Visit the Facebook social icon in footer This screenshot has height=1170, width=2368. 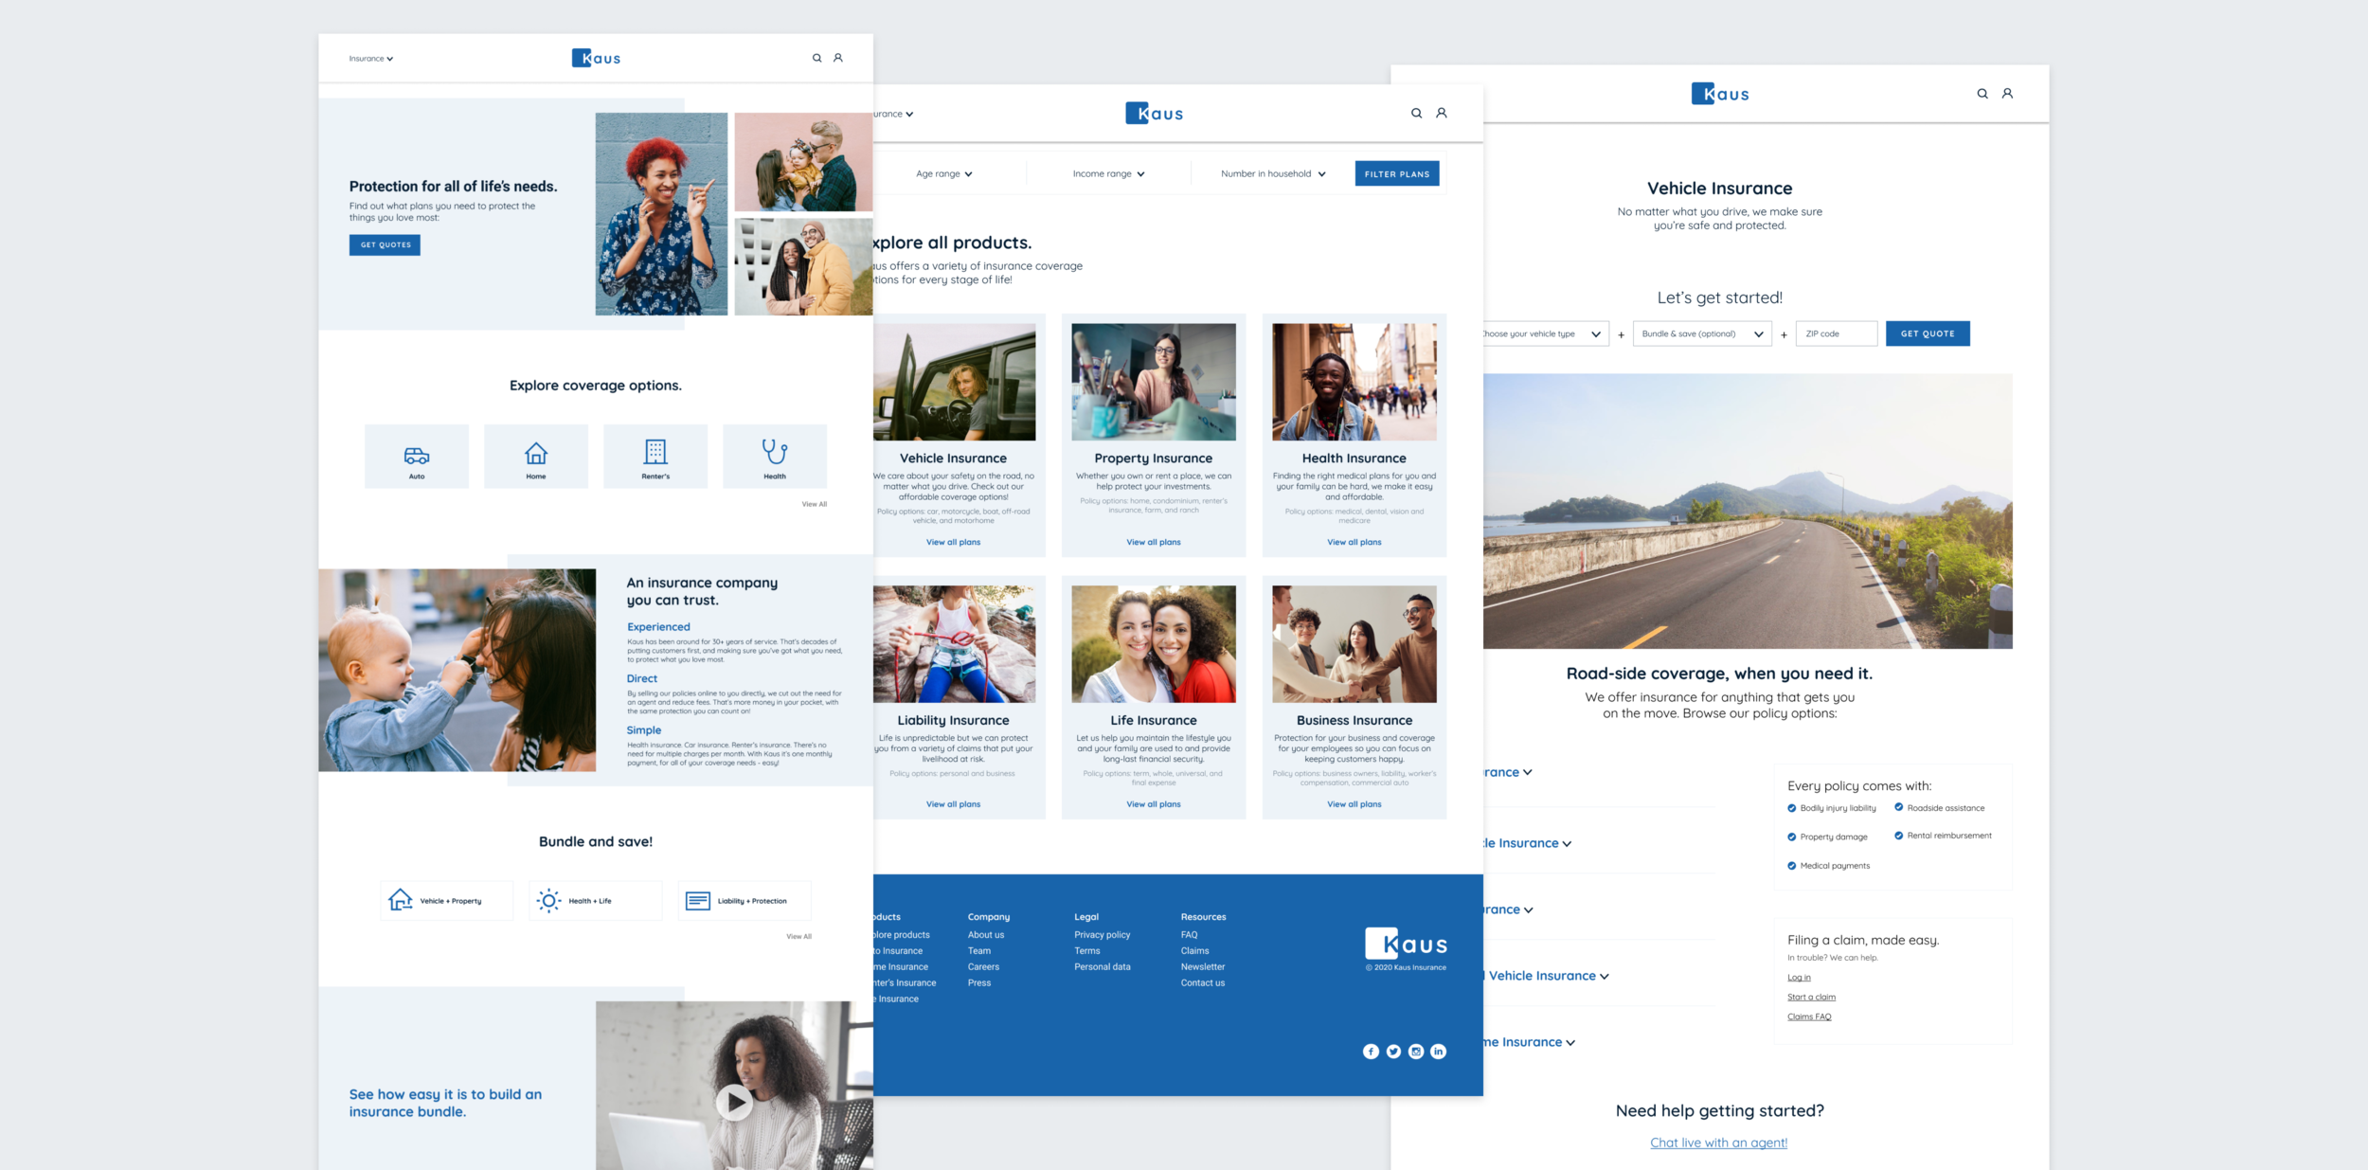(x=1371, y=1052)
